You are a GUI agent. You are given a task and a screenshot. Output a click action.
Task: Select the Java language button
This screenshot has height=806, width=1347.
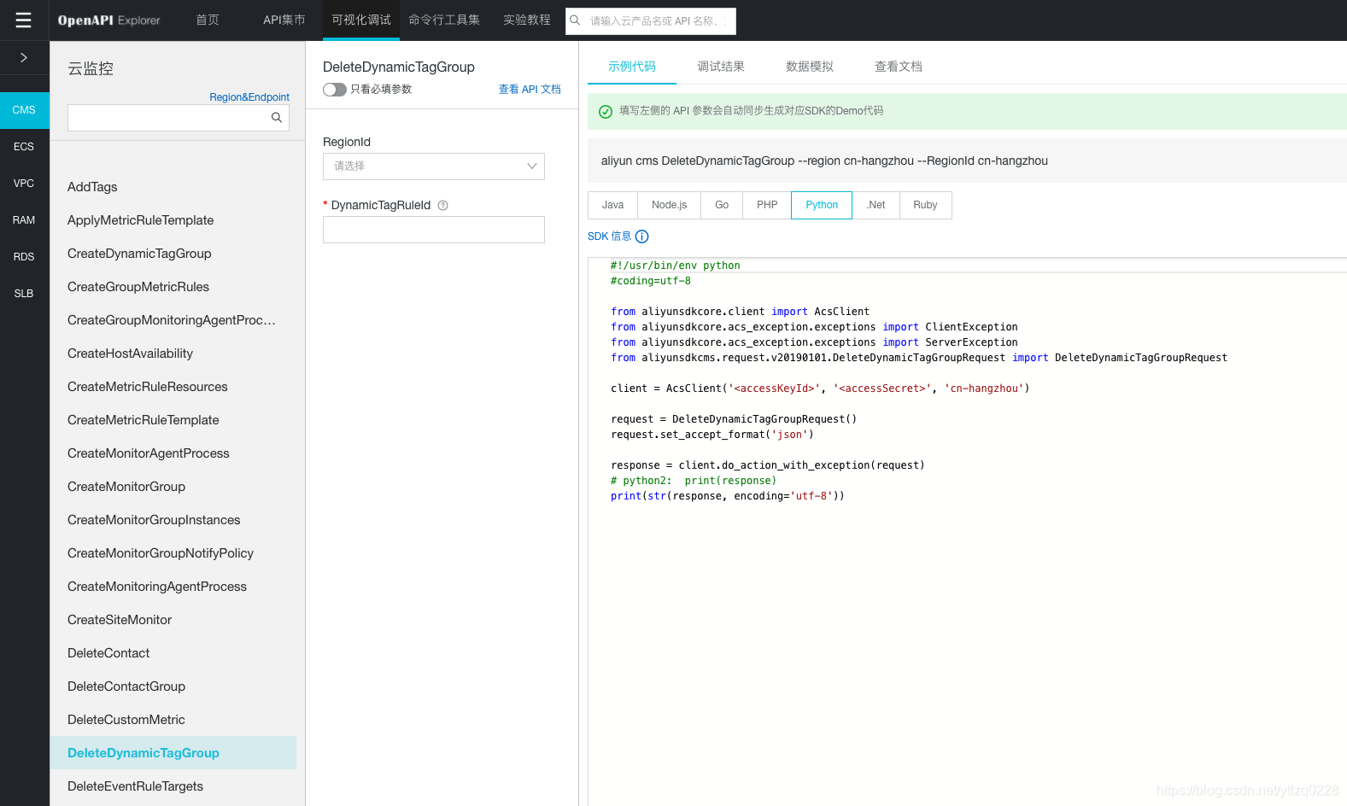coord(613,205)
